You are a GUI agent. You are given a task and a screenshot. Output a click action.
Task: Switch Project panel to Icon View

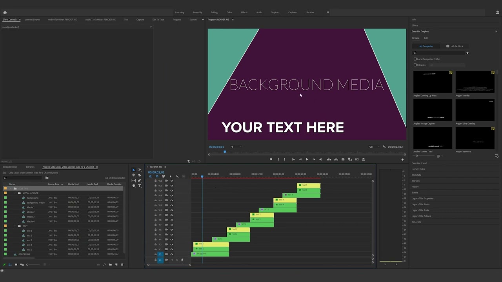pos(16,265)
